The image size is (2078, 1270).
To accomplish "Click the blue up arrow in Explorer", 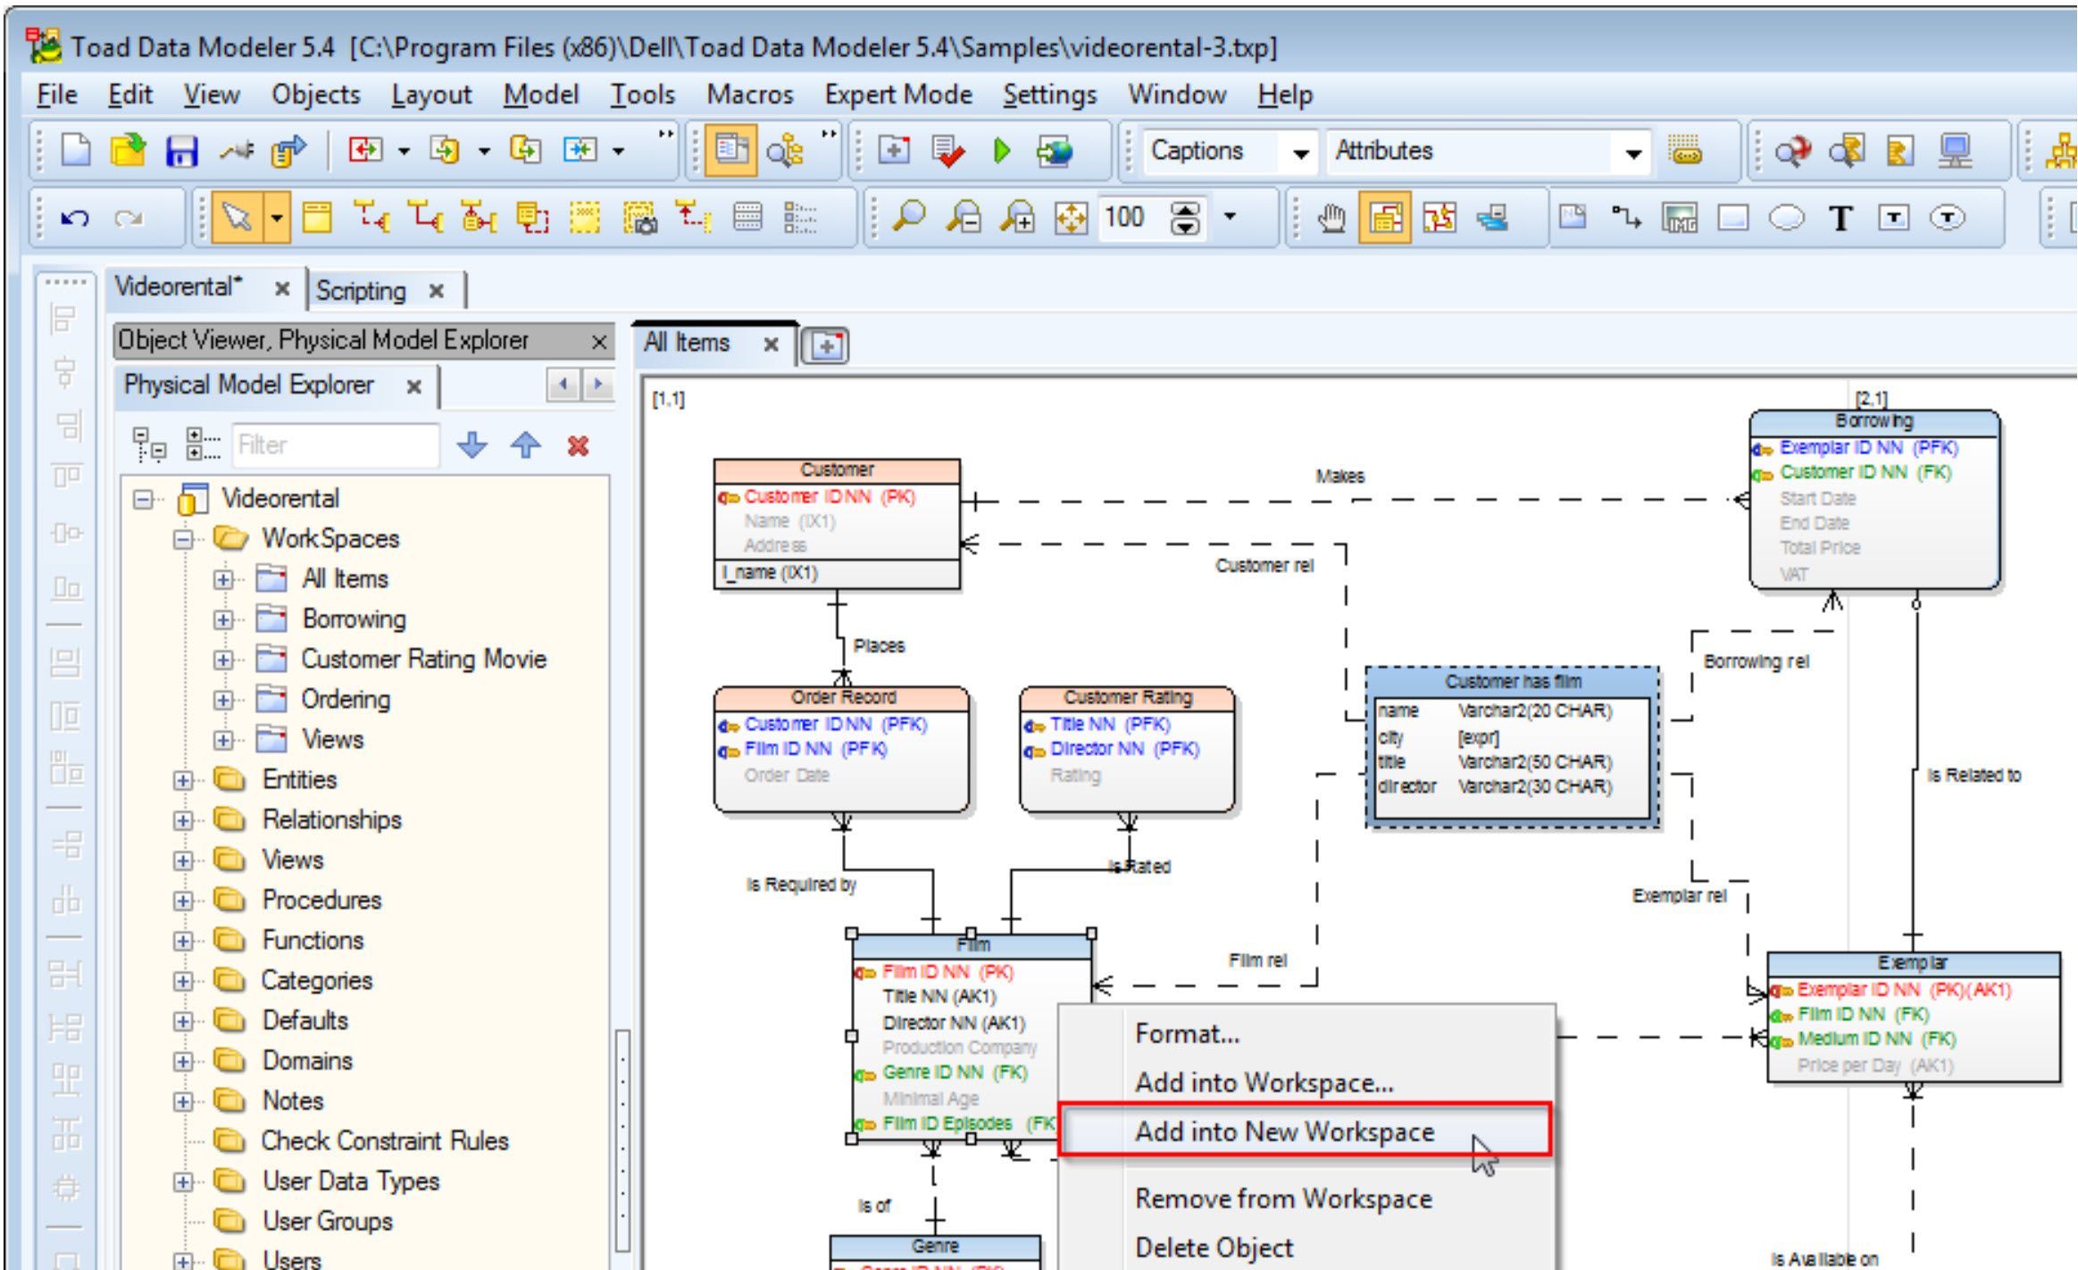I will (526, 444).
